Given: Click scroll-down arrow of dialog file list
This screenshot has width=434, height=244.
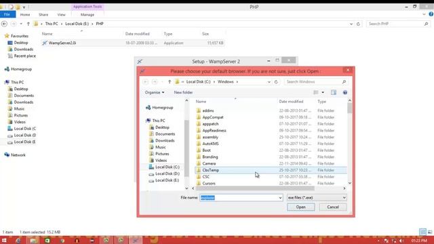Looking at the screenshot, I should point(350,183).
